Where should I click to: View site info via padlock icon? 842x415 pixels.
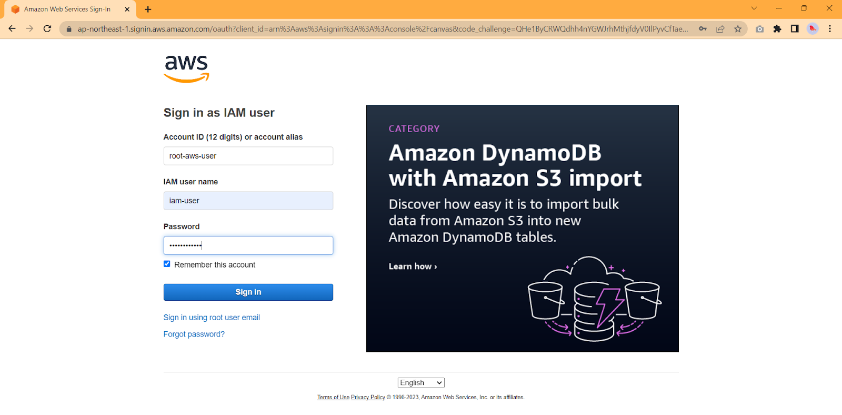tap(69, 29)
